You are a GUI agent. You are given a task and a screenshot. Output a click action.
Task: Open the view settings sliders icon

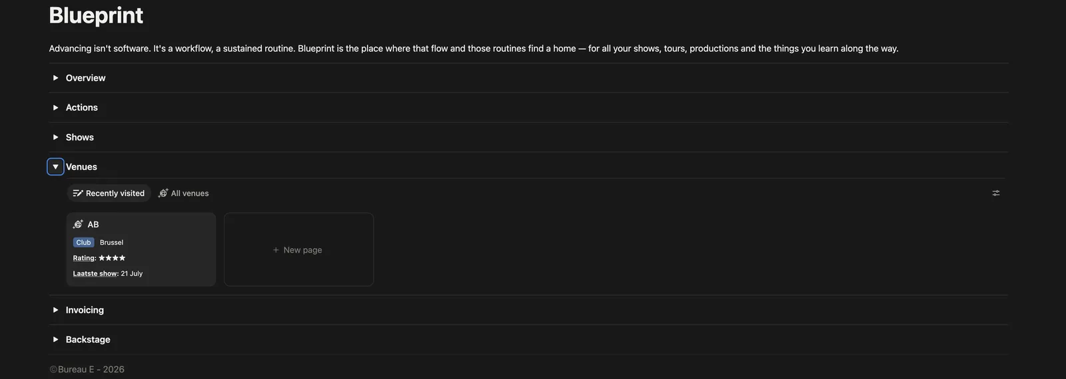[996, 193]
